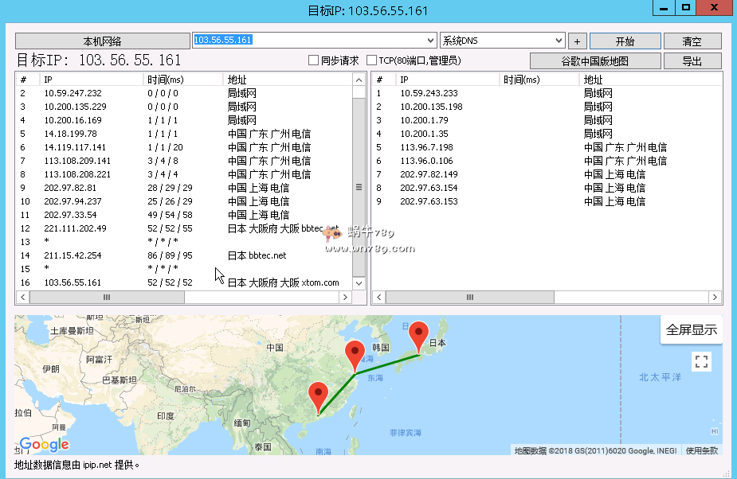Toggle the TCP(80端口,管理员) checkbox
The height and width of the screenshot is (479, 737).
tap(371, 60)
